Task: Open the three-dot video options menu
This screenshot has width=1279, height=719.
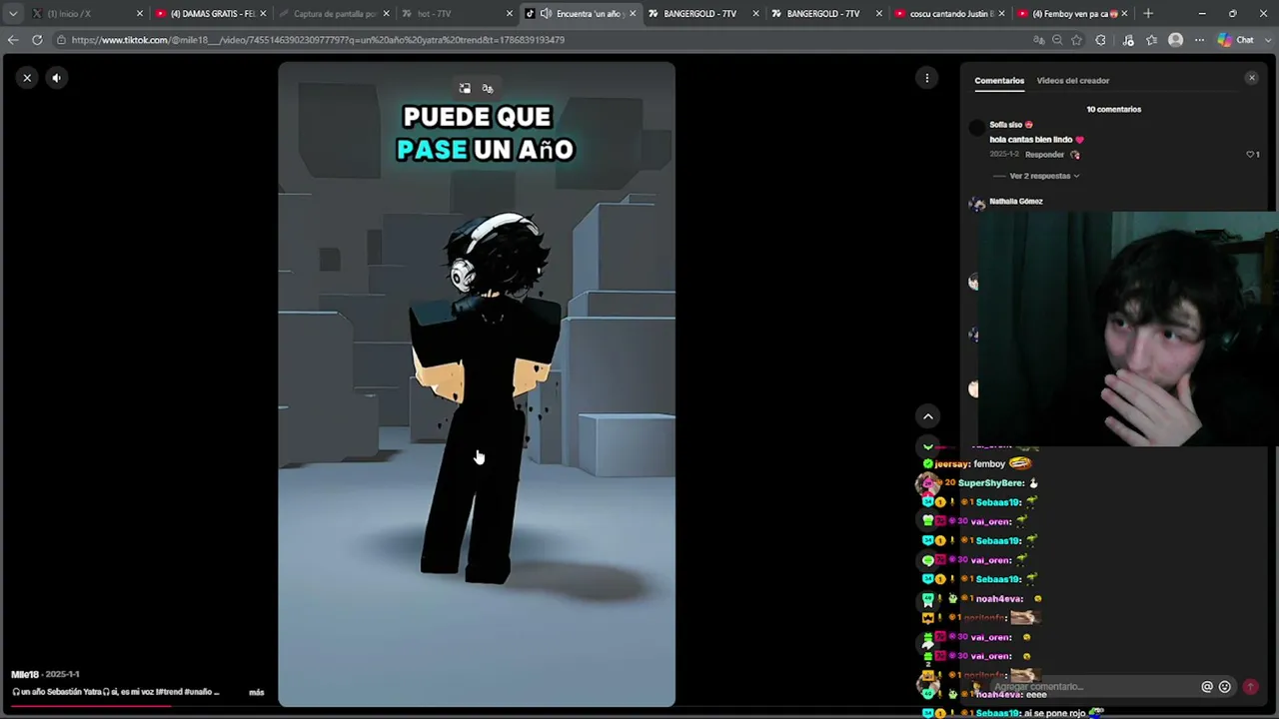Action: pos(927,78)
